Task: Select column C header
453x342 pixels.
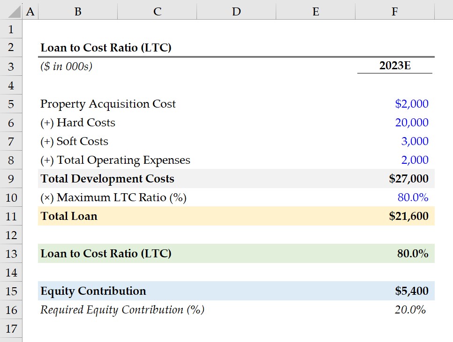Action: pyautogui.click(x=157, y=12)
